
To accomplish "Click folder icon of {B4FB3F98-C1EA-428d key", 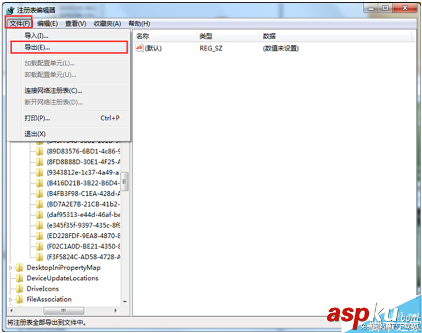I will [x=40, y=194].
